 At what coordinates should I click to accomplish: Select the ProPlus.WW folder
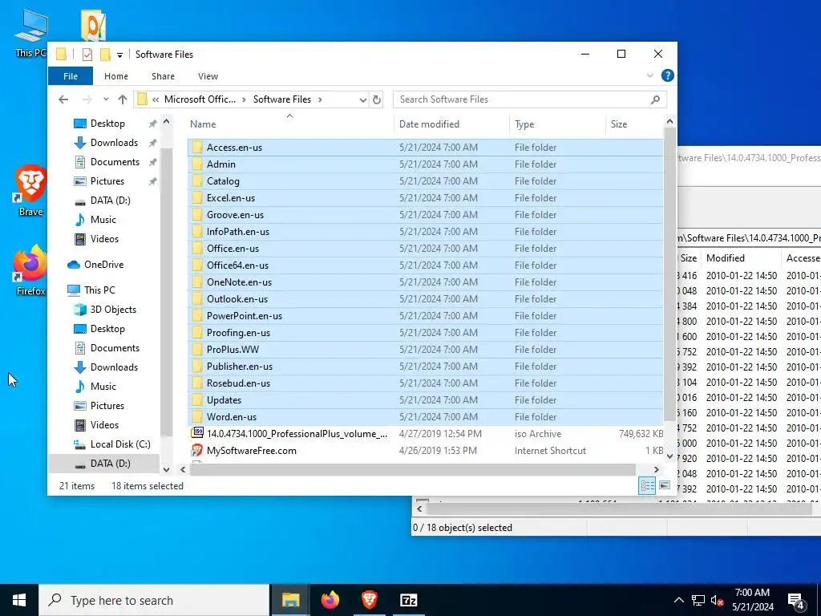coord(425,350)
